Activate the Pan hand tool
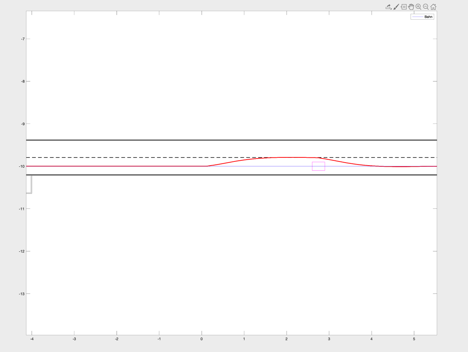Viewport: 468px width, 352px height. pos(411,7)
